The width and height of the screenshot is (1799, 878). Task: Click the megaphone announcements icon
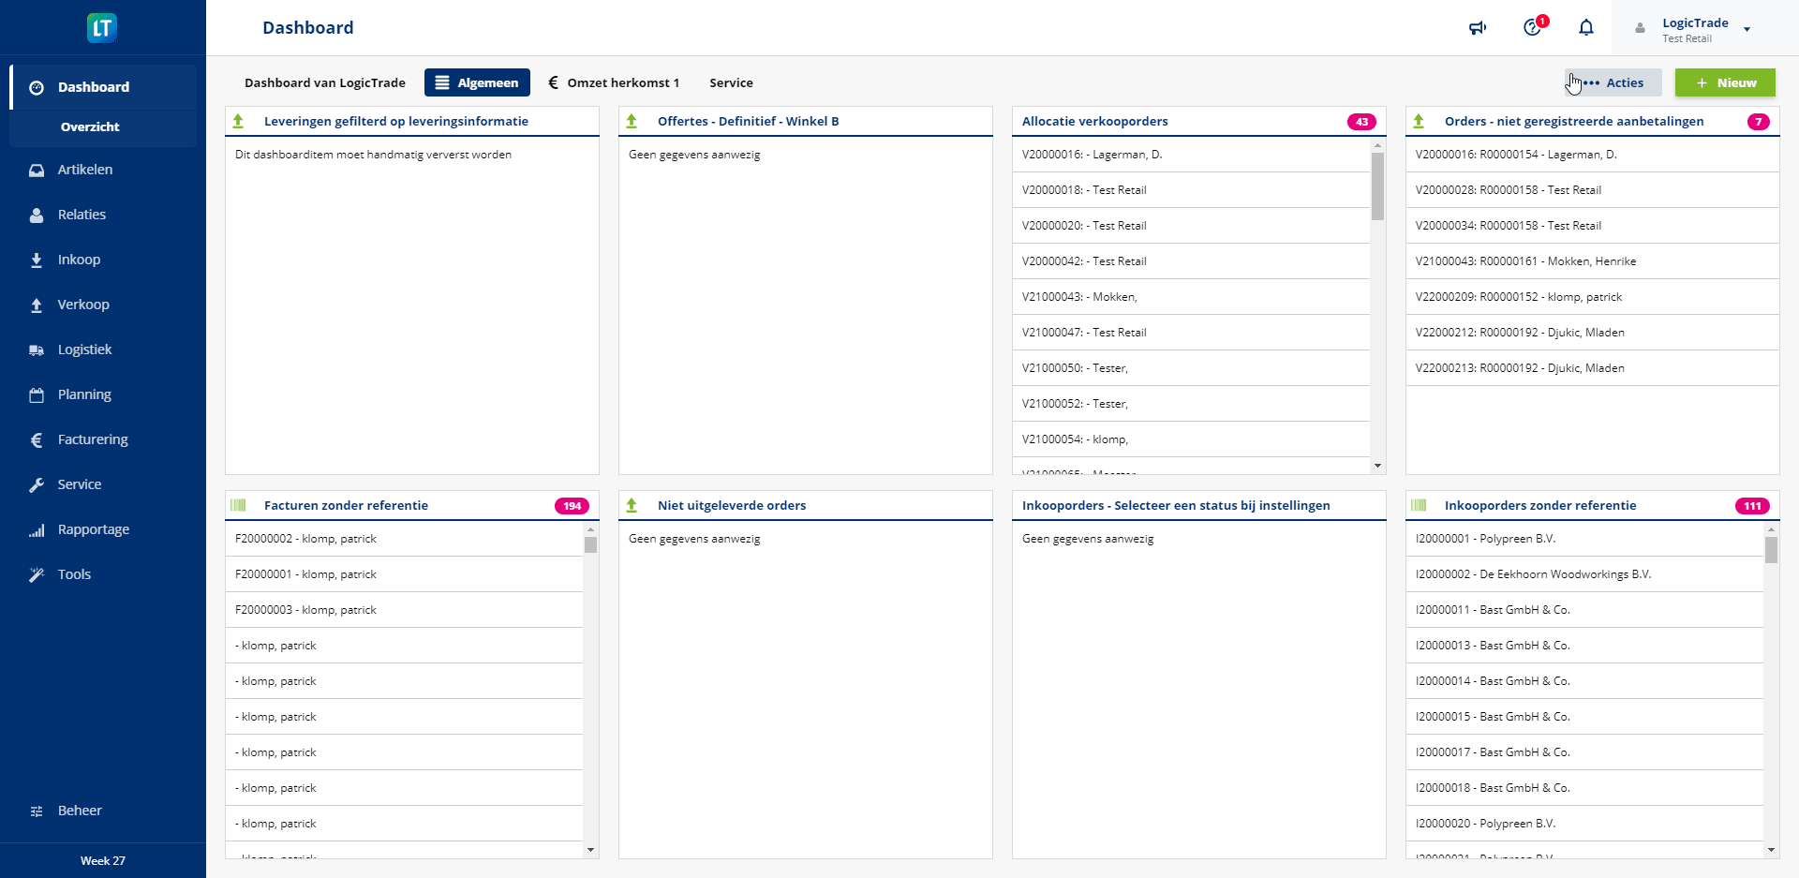[x=1478, y=28]
